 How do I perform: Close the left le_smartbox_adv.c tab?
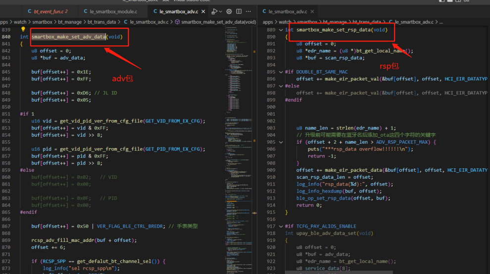(x=203, y=11)
